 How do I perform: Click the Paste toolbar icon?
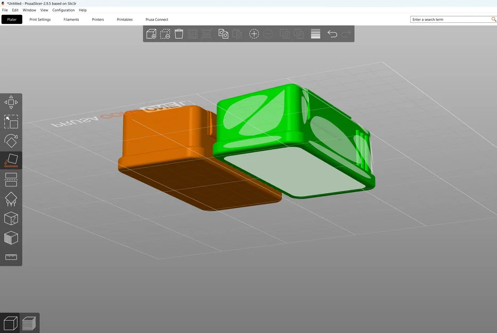click(237, 34)
